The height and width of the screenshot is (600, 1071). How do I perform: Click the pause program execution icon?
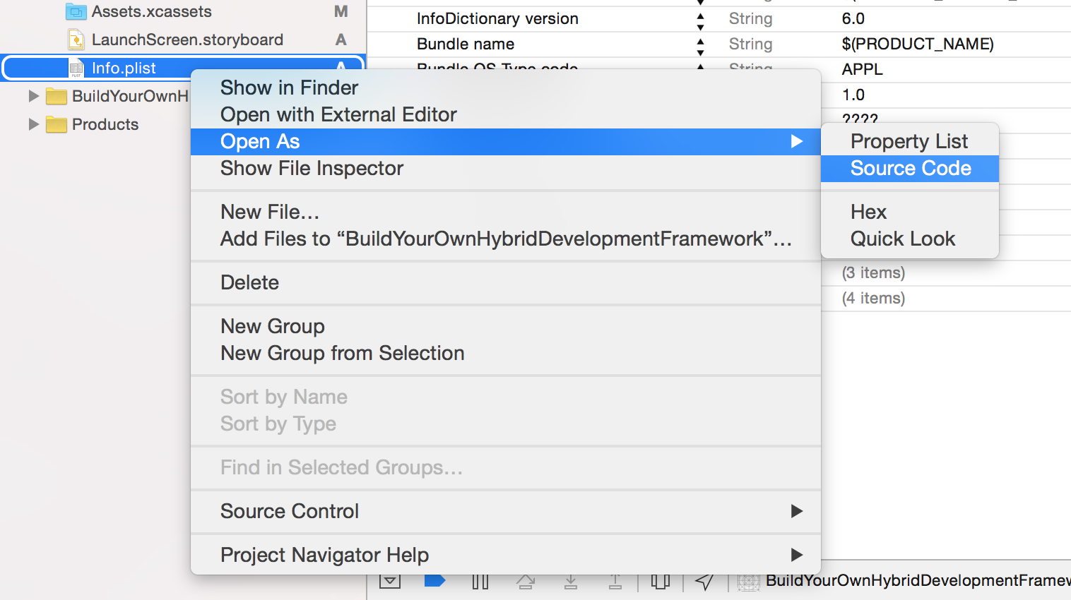point(480,581)
